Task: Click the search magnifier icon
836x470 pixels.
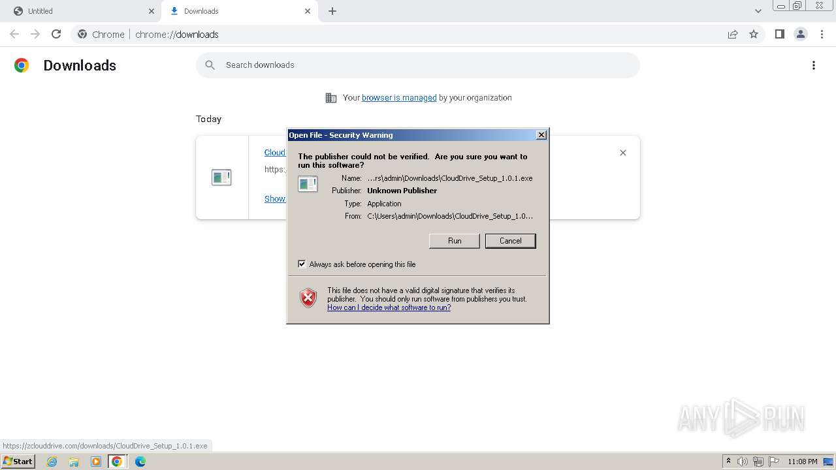Action: (210, 65)
